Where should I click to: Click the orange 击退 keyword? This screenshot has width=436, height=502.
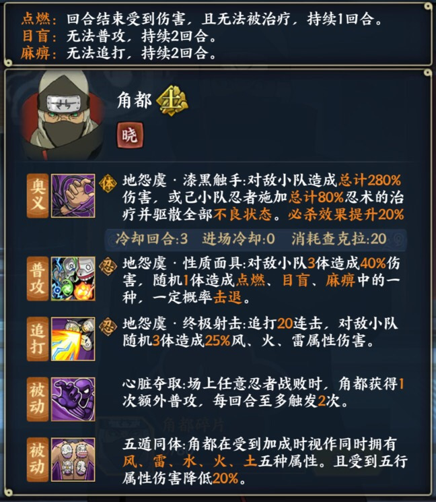coord(227,297)
